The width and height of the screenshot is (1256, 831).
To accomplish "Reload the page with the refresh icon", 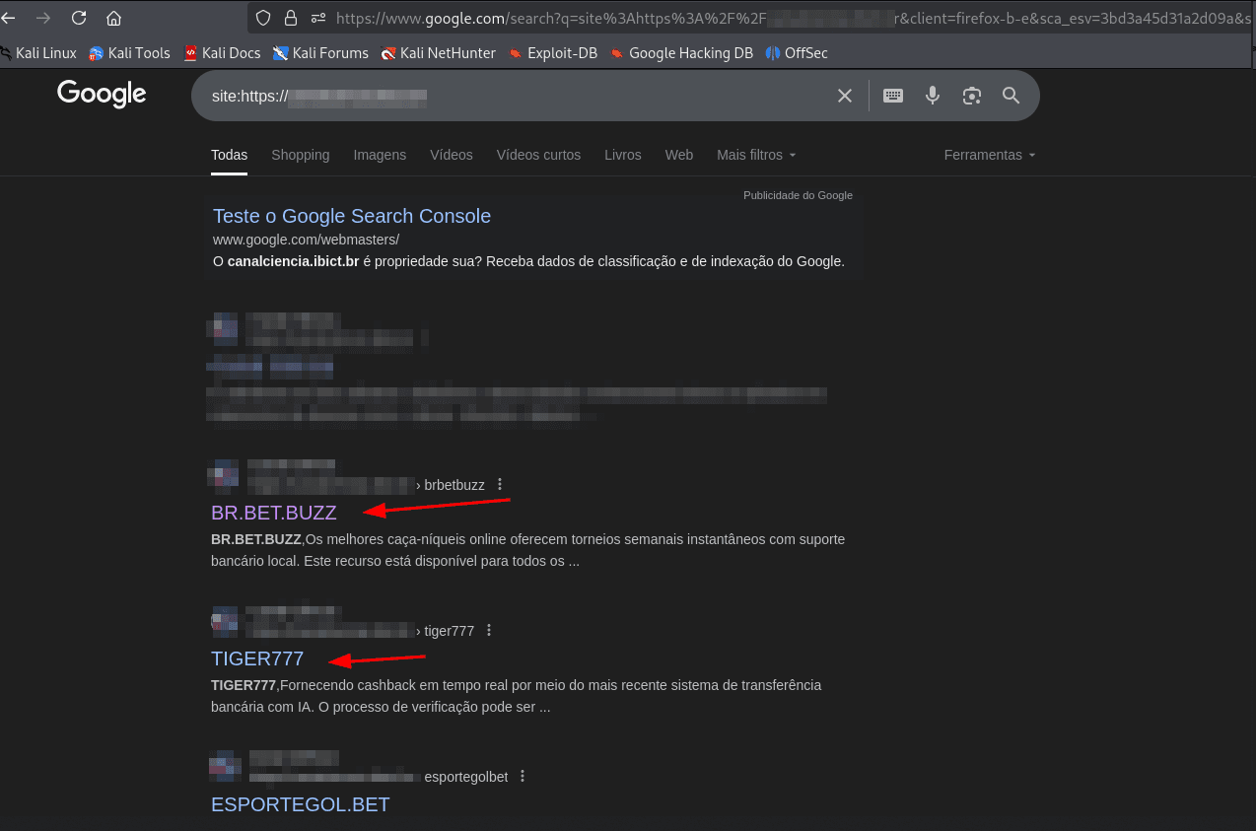I will 79,18.
